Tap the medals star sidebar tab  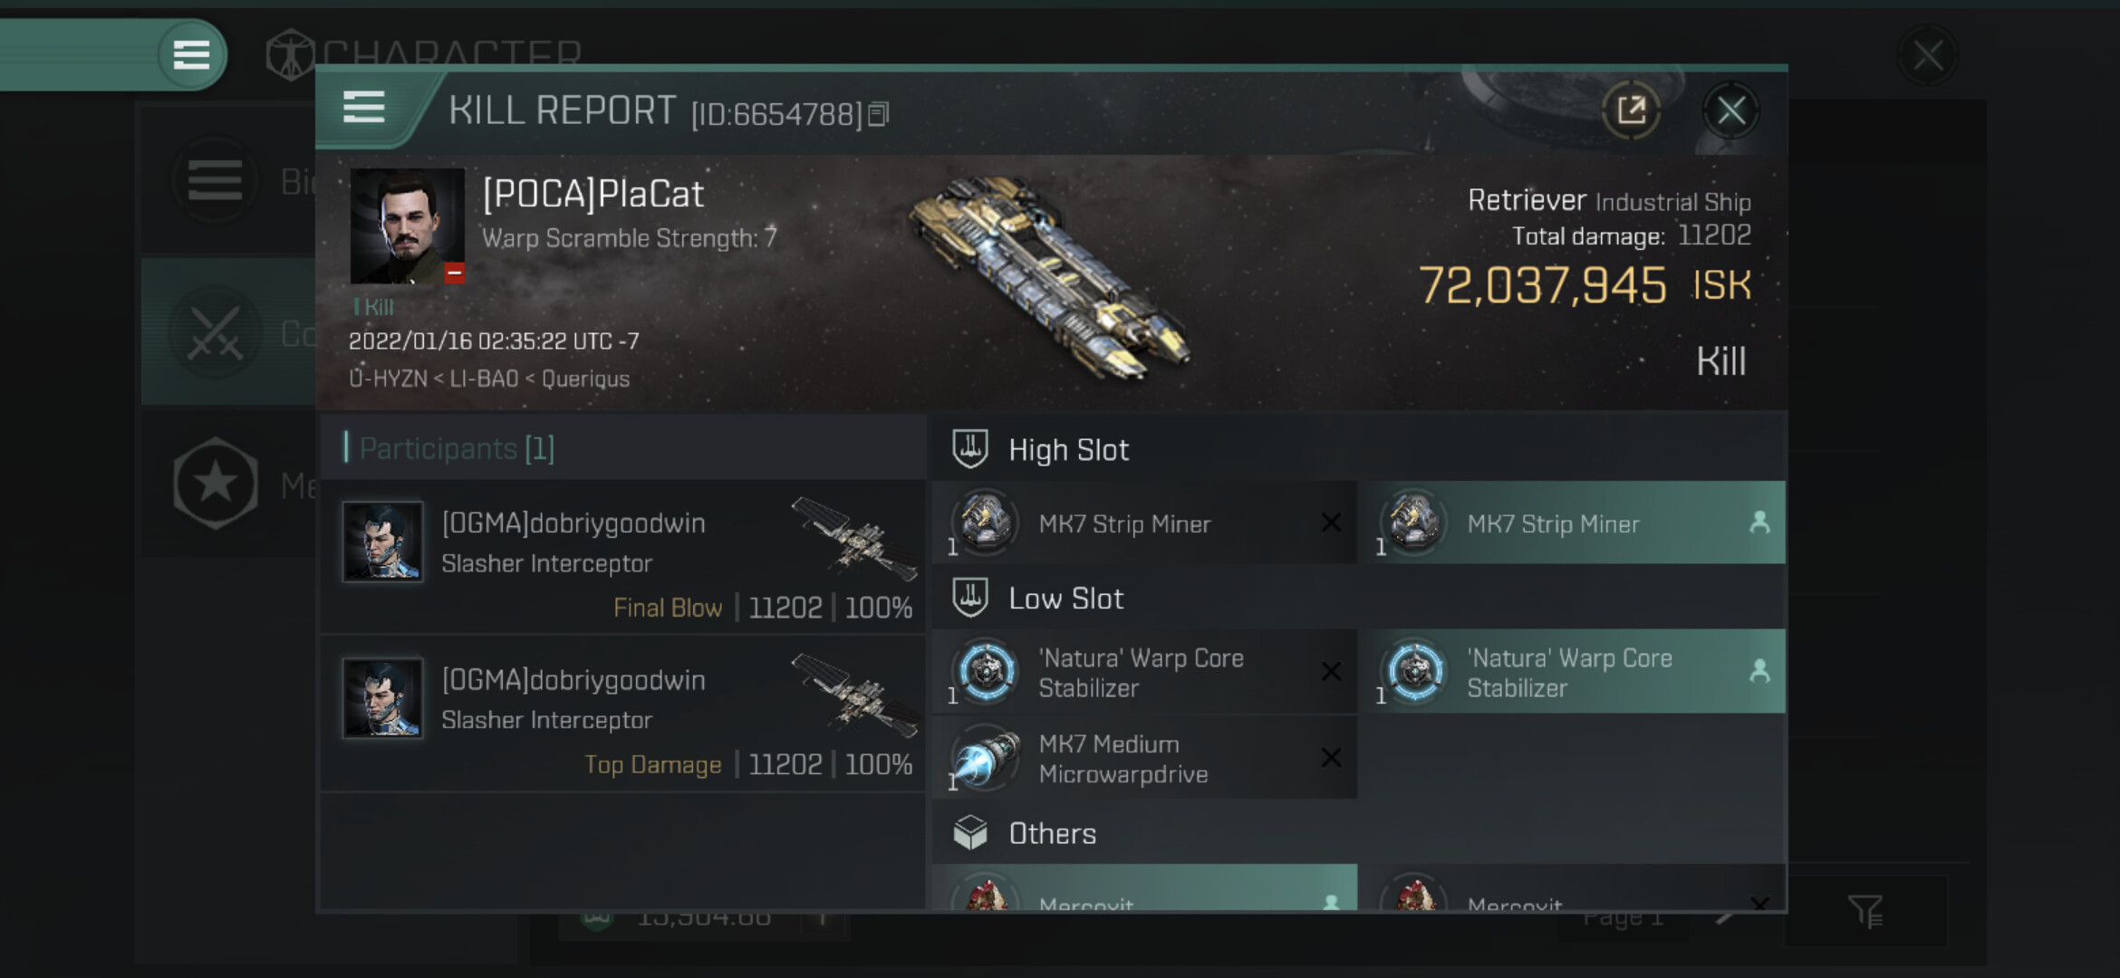[x=215, y=484]
